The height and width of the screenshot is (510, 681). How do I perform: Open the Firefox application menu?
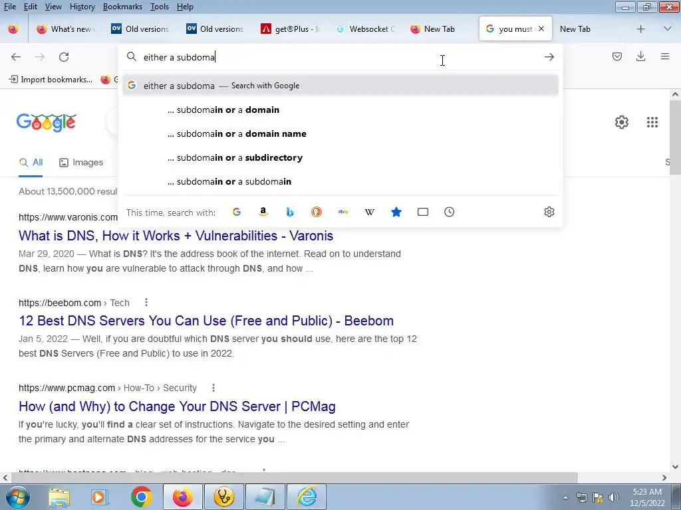(x=664, y=56)
